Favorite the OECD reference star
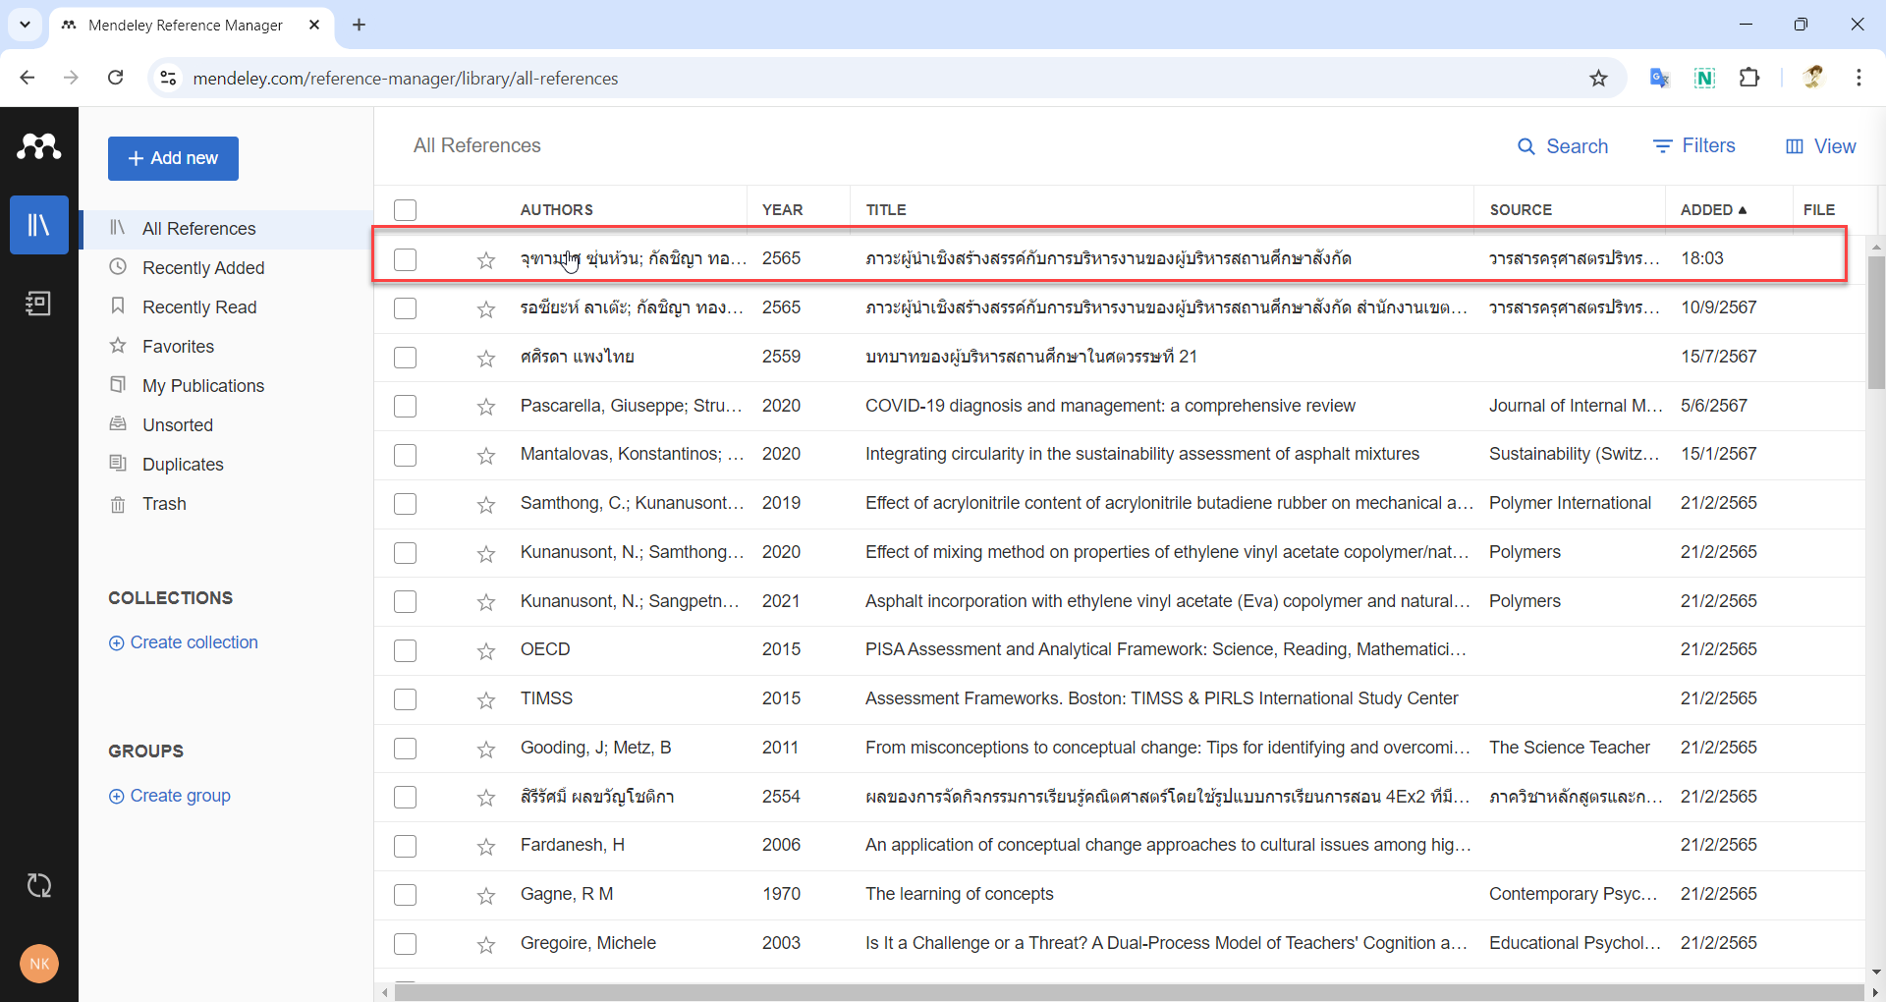The image size is (1886, 1002). point(486,651)
